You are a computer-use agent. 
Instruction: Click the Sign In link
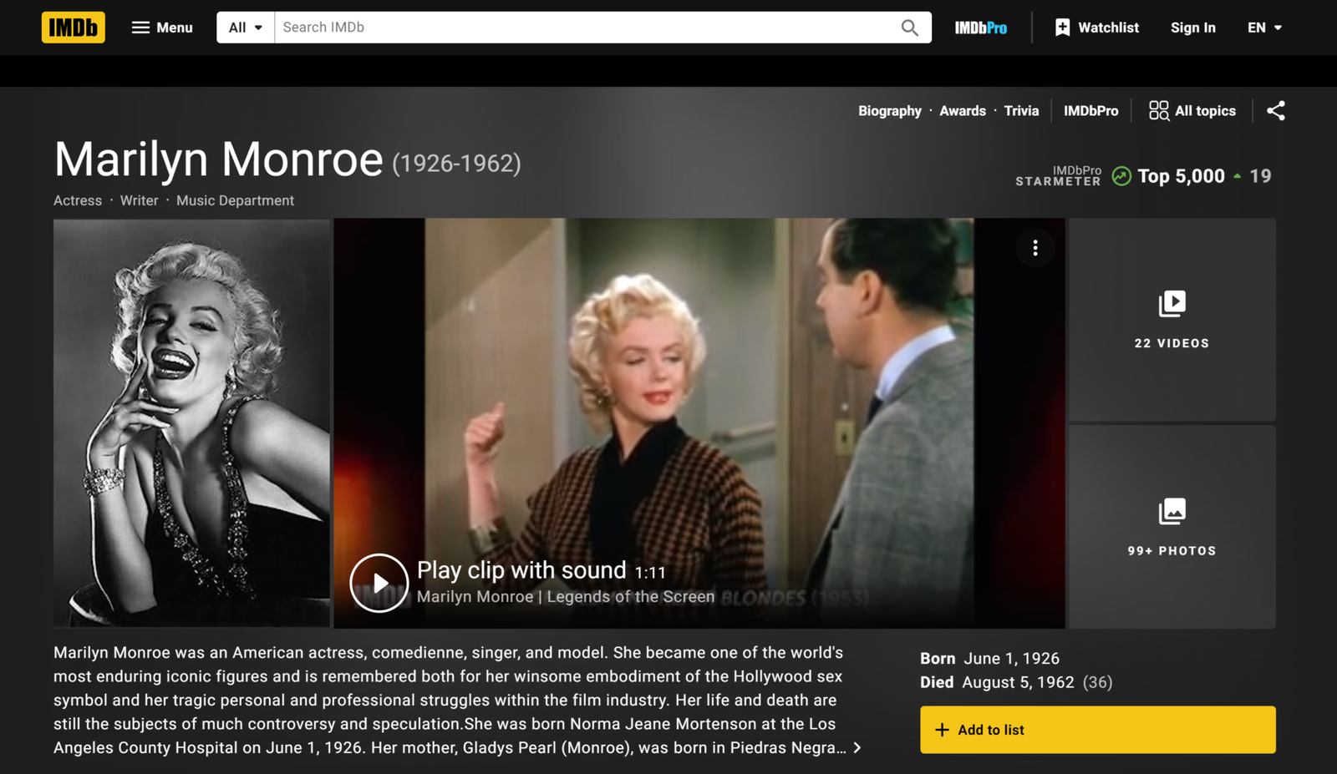[x=1192, y=28]
